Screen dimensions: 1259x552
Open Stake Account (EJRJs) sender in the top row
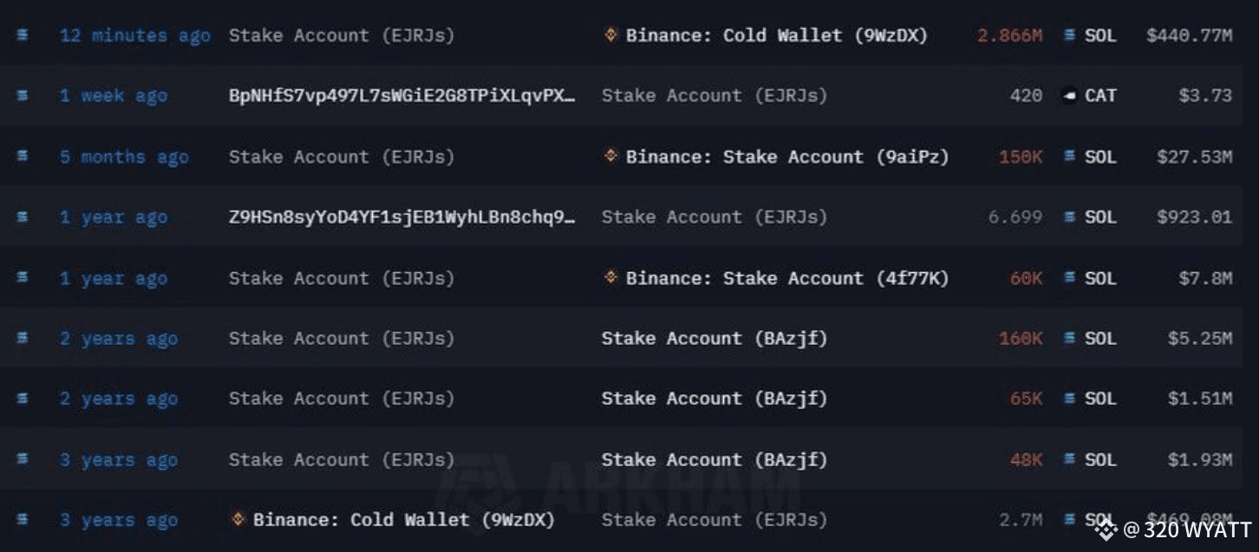click(342, 36)
